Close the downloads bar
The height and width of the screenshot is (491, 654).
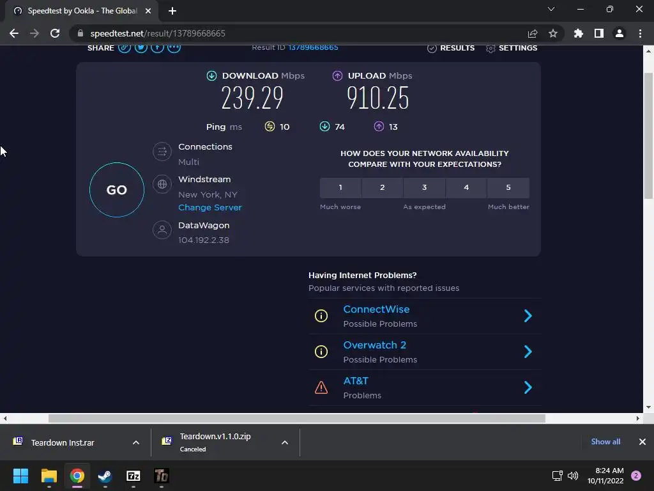tap(643, 442)
